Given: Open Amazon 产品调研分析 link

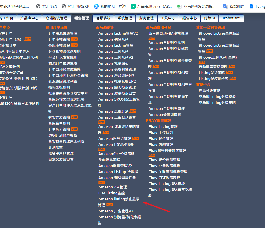Looking at the screenshot, I should tap(117, 75).
